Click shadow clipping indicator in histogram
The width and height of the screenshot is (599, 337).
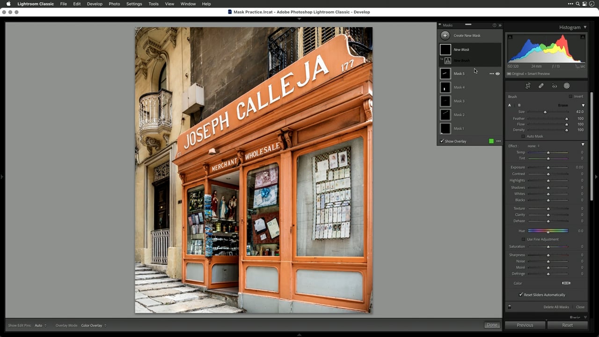tap(510, 37)
